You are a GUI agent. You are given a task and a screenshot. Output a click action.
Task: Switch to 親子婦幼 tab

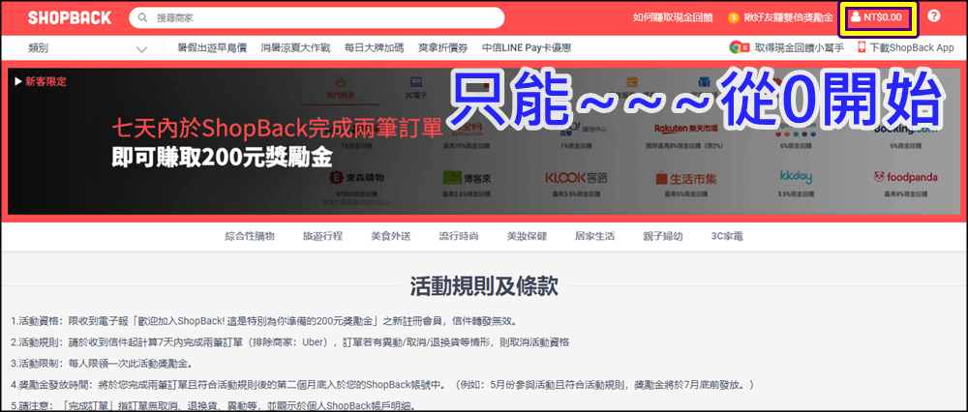[x=663, y=236]
